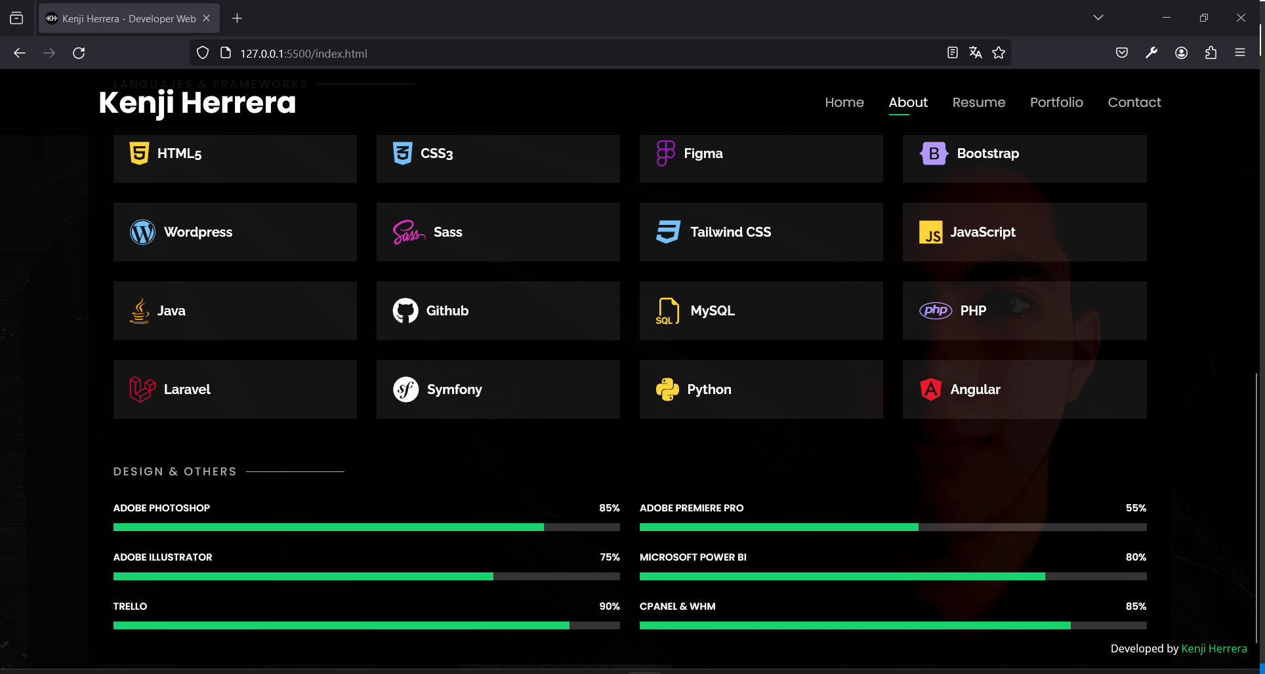Open the Firefox account icon

tap(1181, 53)
